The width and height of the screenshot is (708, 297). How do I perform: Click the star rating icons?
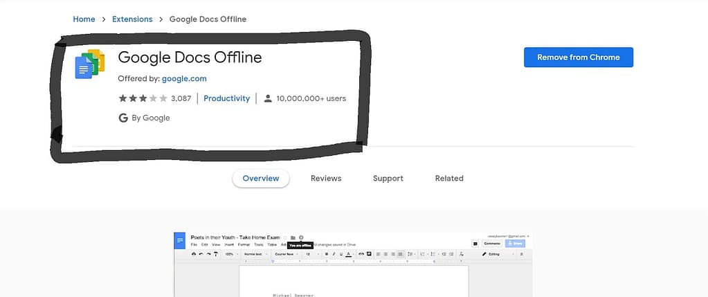143,98
